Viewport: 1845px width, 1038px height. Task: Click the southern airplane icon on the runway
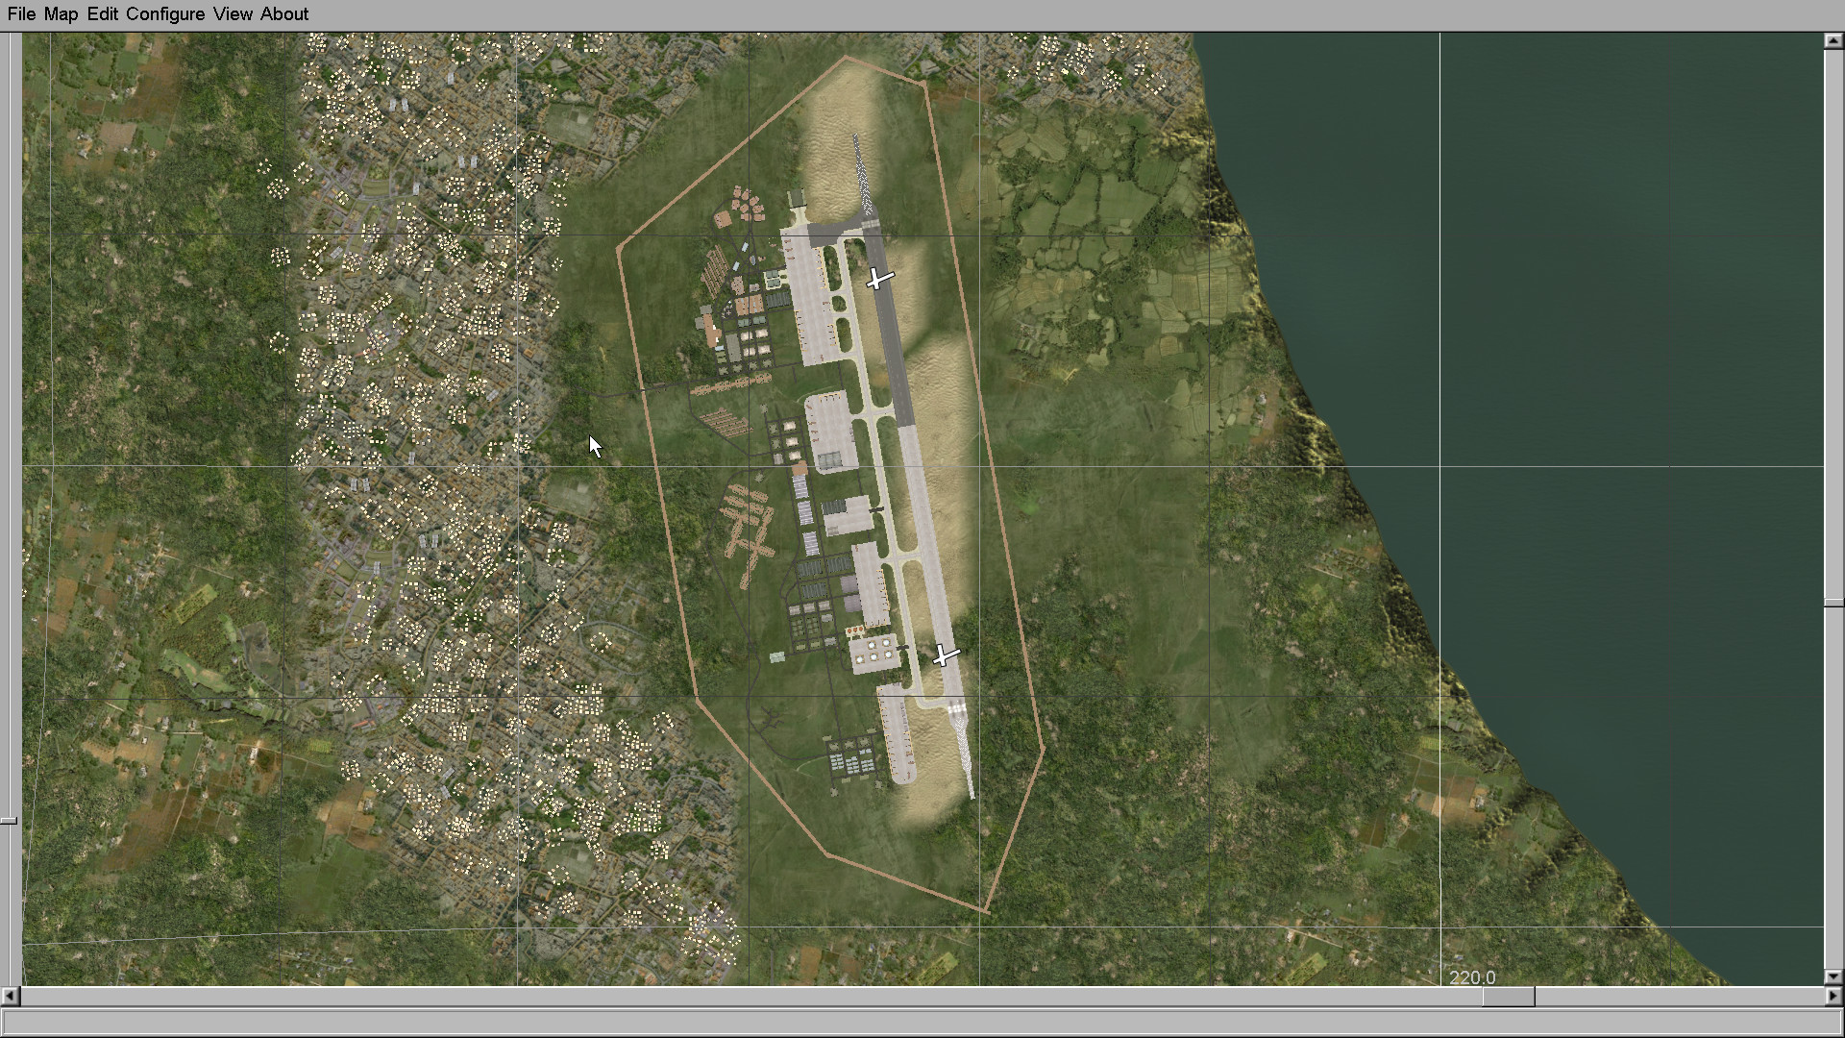click(x=945, y=655)
